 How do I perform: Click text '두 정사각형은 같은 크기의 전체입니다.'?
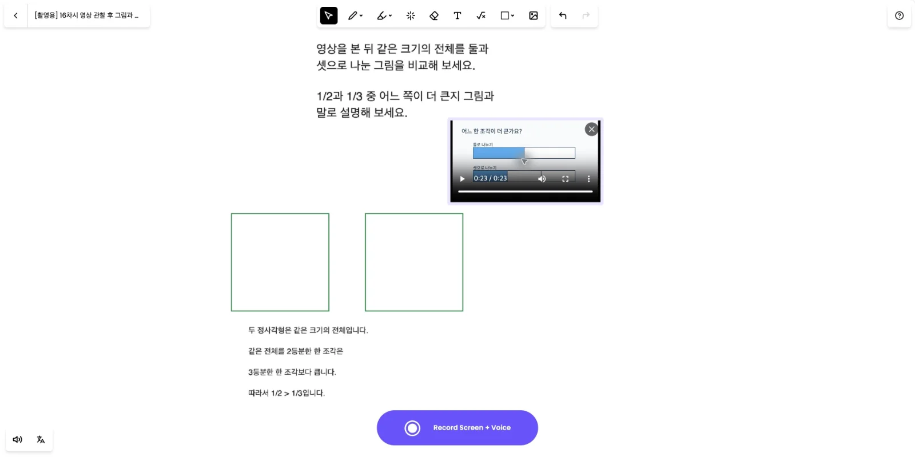pyautogui.click(x=308, y=330)
